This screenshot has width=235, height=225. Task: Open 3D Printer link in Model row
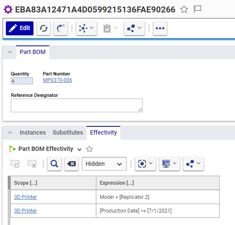coord(25,197)
